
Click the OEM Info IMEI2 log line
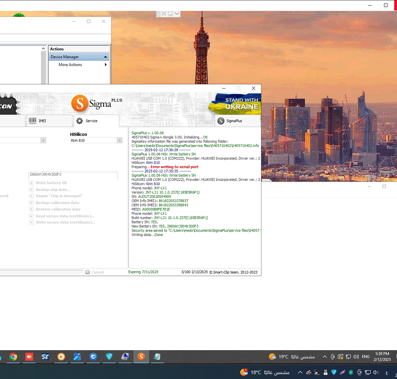point(160,205)
